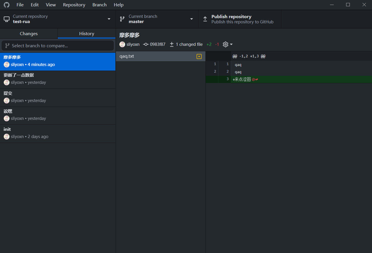Expand the Current repository dropdown
The height and width of the screenshot is (253, 372).
pos(109,19)
